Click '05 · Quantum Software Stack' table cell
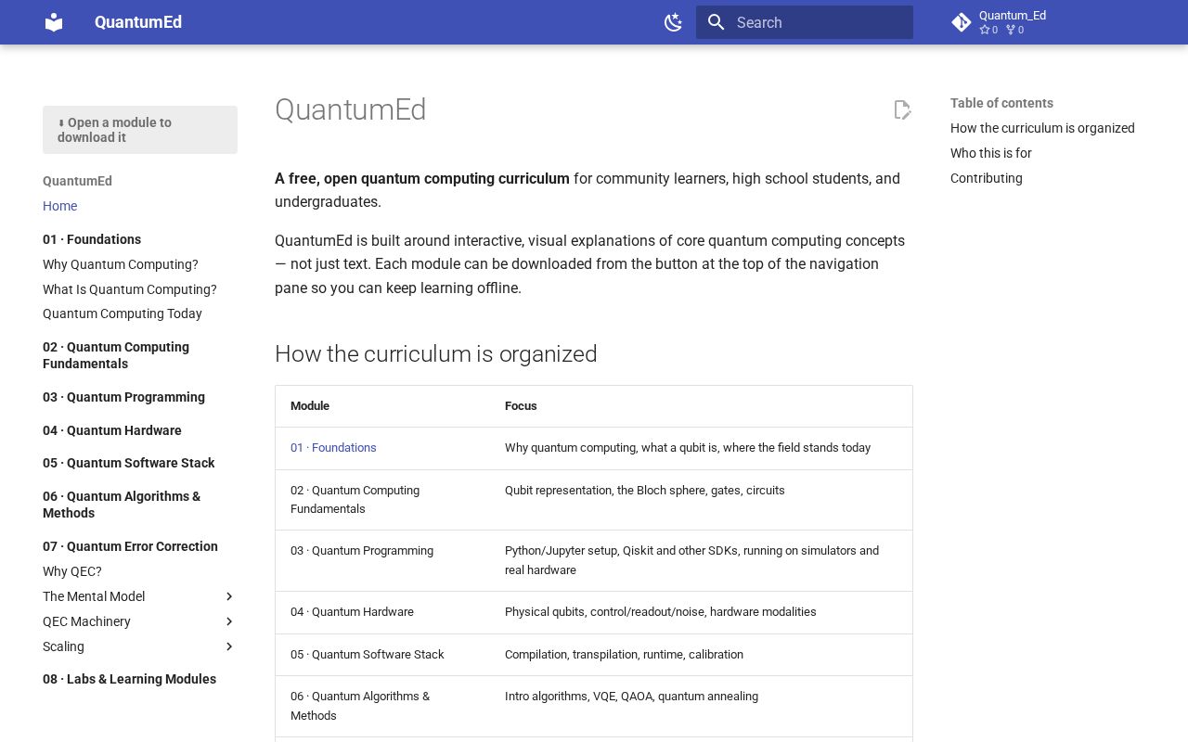This screenshot has width=1188, height=742. point(382,655)
